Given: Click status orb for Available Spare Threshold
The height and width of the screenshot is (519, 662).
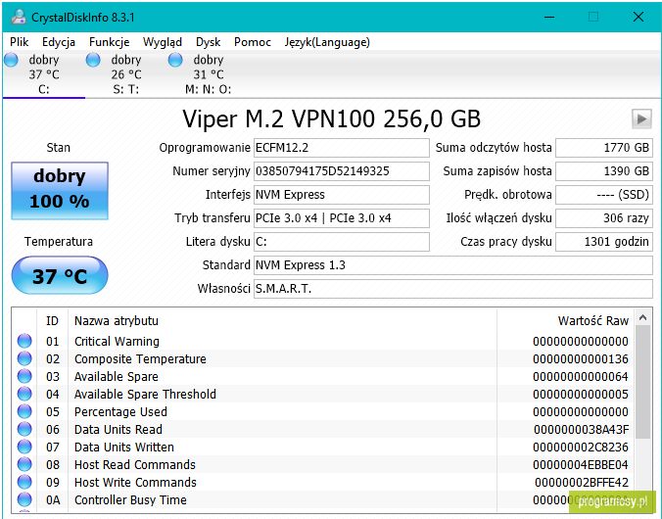Looking at the screenshot, I should (x=24, y=394).
